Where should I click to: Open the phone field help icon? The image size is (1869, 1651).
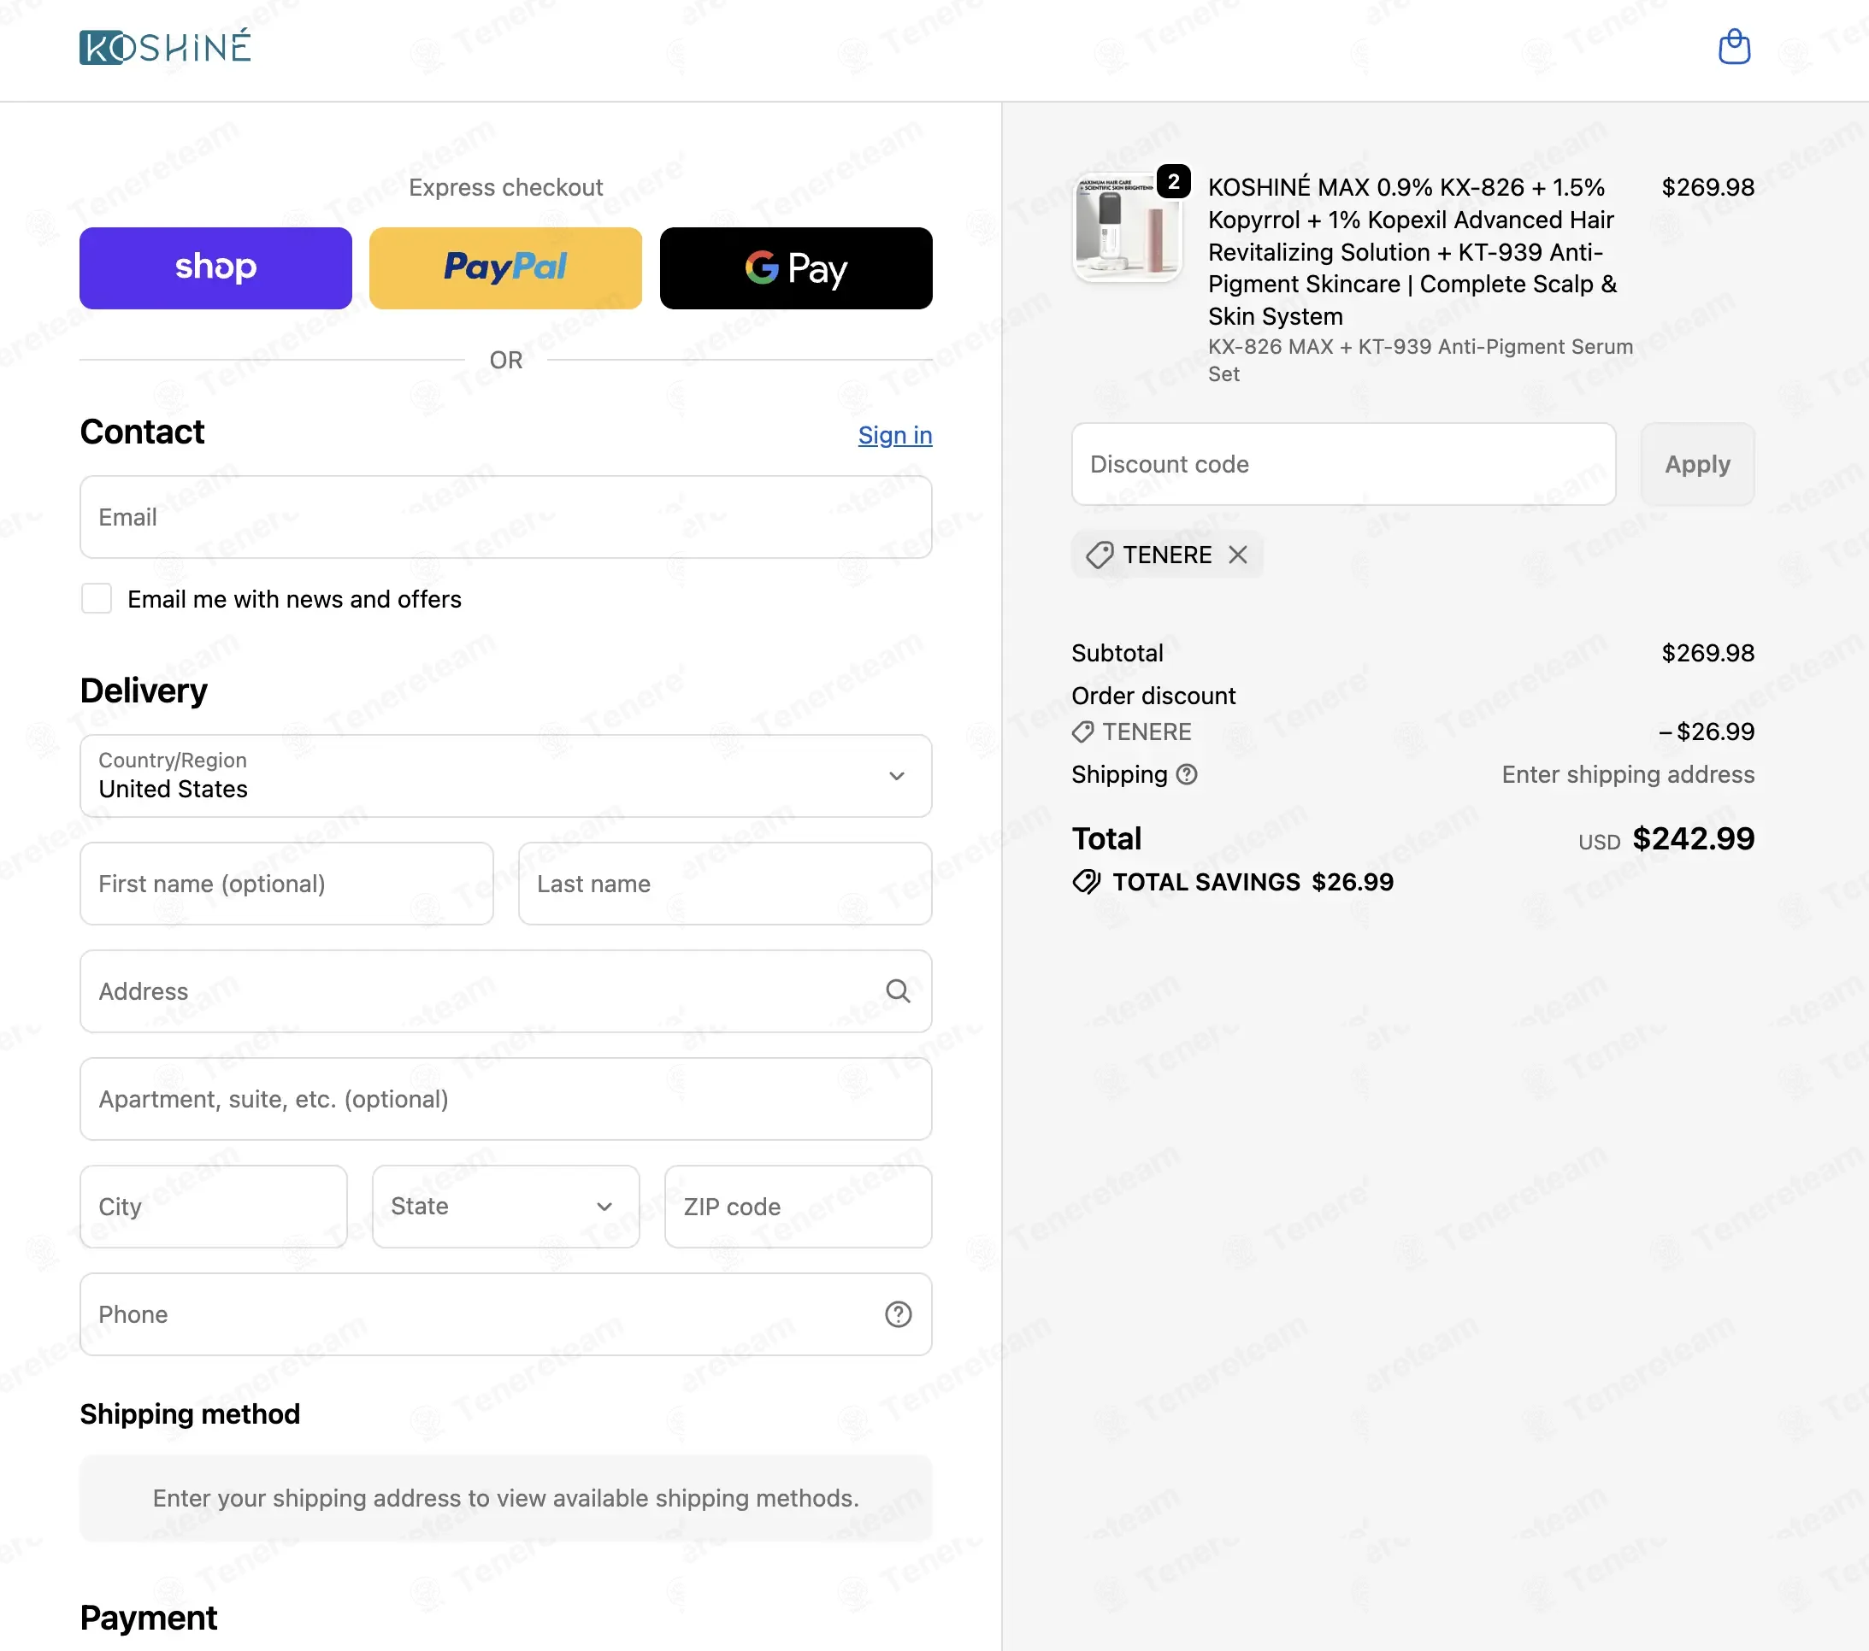pos(898,1313)
